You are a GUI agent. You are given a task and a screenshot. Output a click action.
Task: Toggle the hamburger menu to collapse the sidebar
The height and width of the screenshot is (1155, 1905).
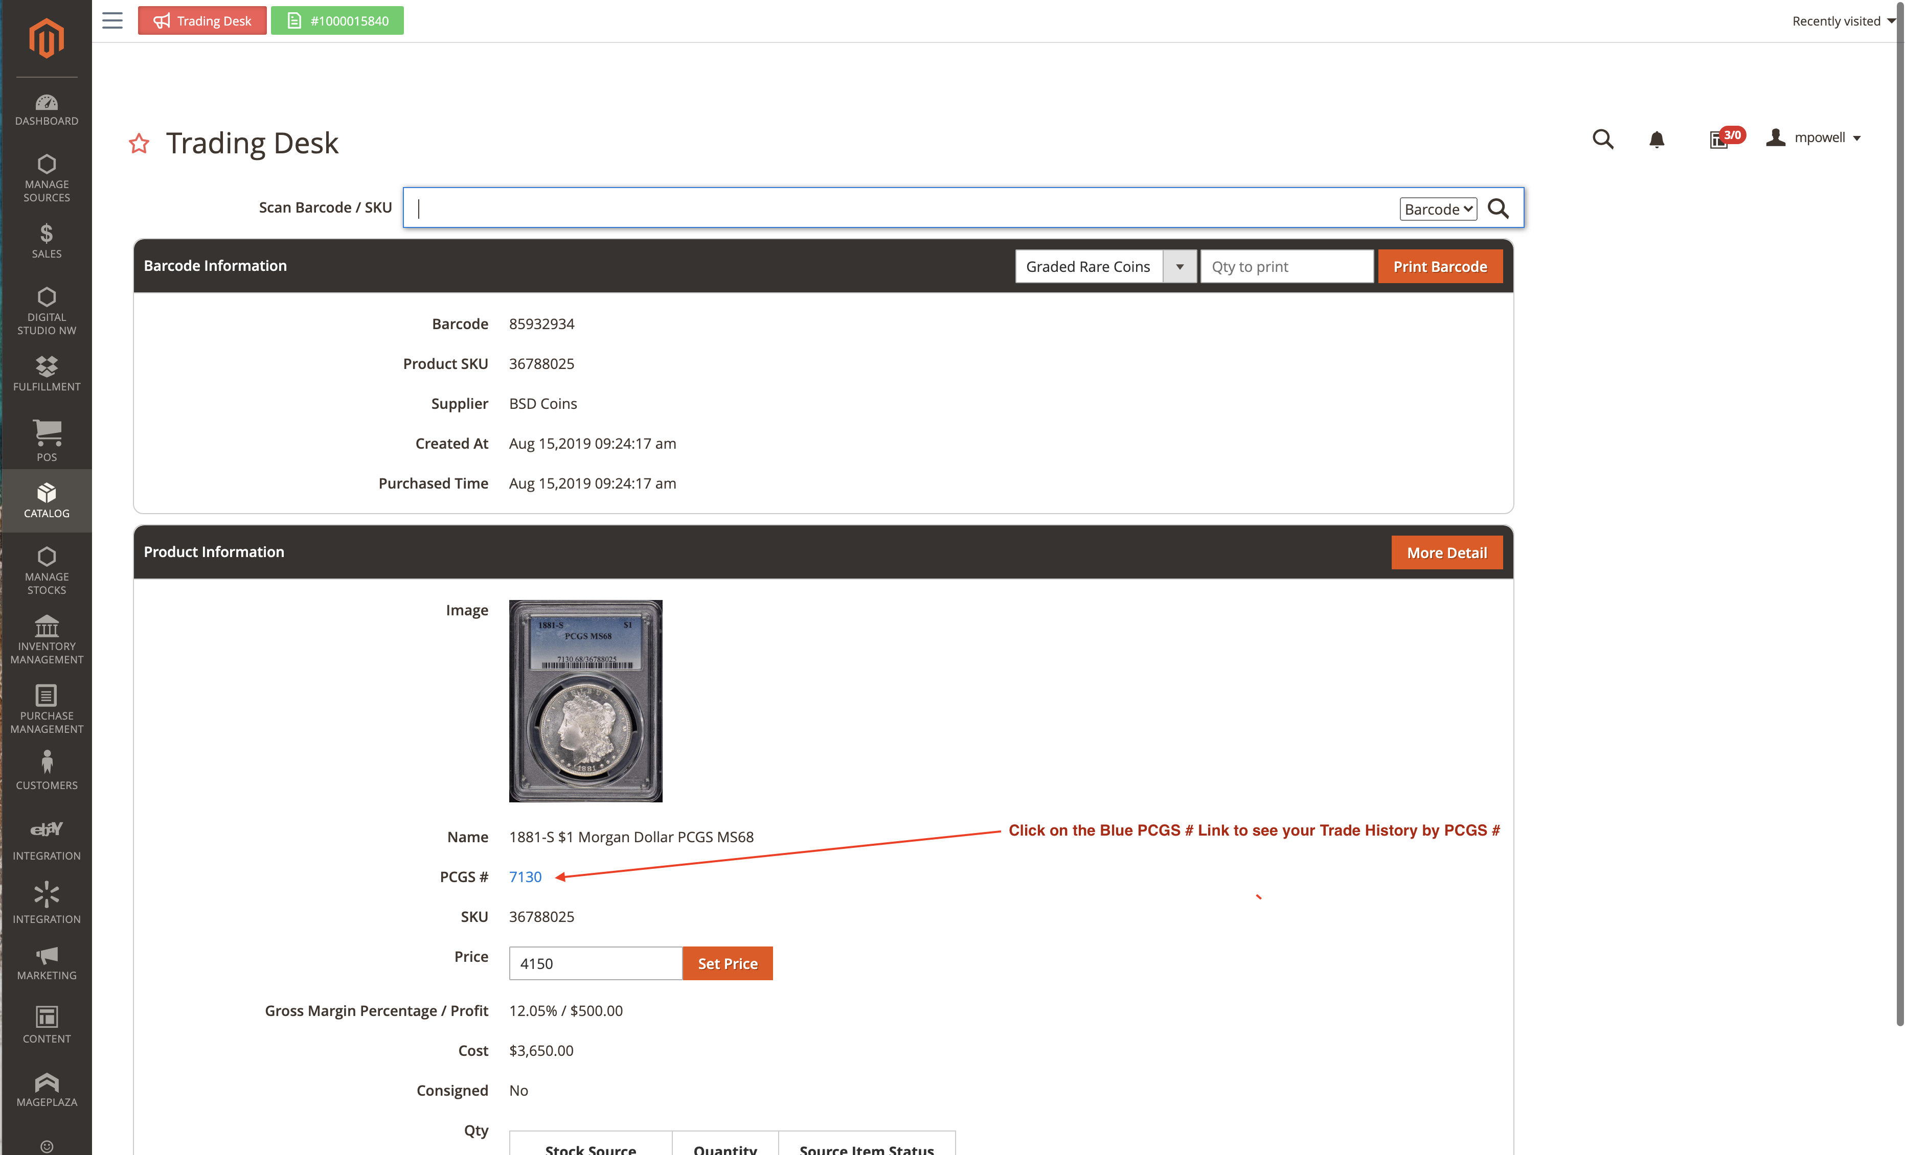112,21
